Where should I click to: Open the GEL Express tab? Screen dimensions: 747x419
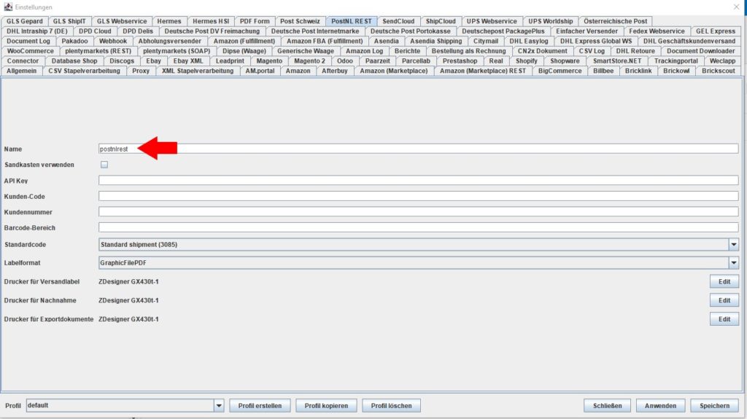pyautogui.click(x=715, y=31)
